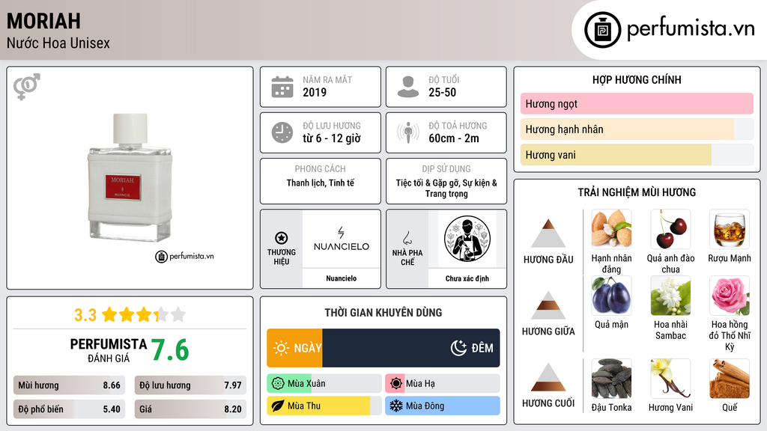Image resolution: width=767 pixels, height=431 pixels.
Task: Click the Nước Hoa Unisex subtitle
Action: pyautogui.click(x=58, y=43)
